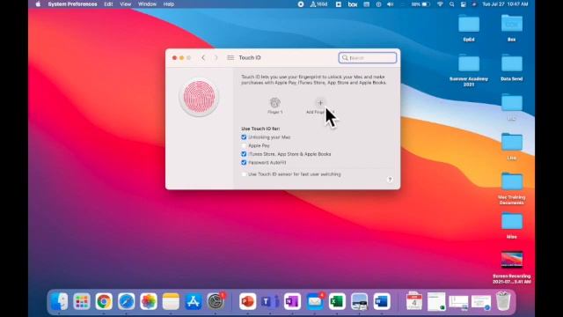
Task: Open the Help menu
Action: pos(169,4)
